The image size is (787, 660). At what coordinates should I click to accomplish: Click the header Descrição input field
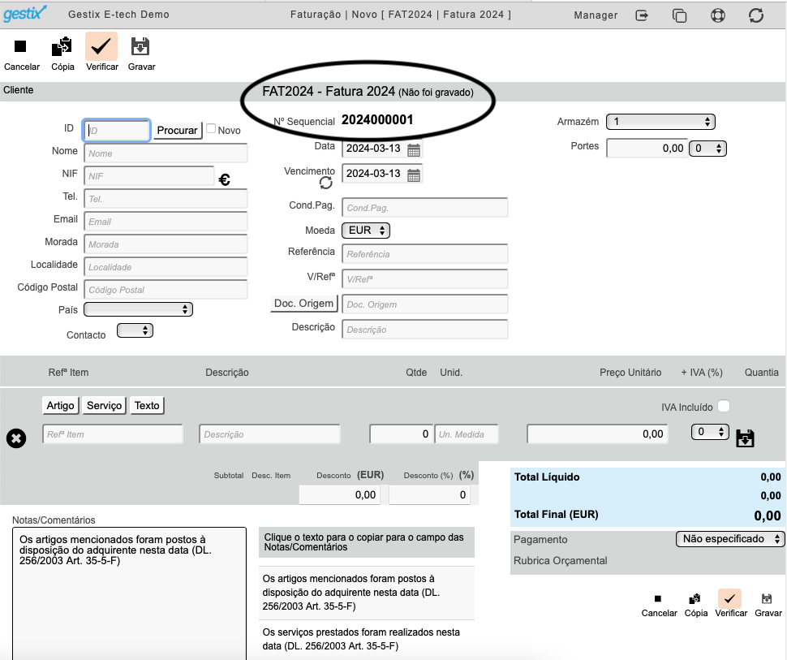click(x=424, y=329)
